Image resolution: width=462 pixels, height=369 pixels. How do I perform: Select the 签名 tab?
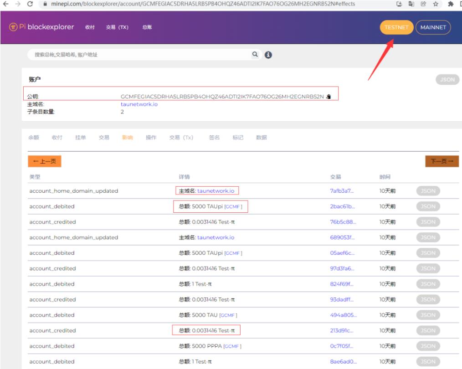214,137
